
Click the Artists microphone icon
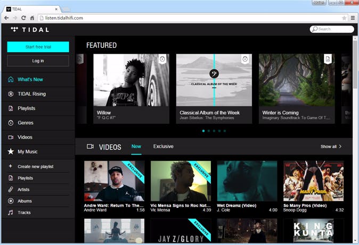click(11, 190)
